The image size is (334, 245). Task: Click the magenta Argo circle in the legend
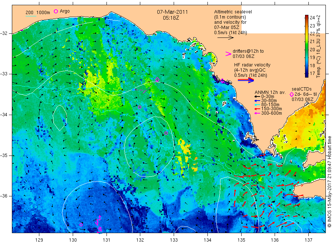[56, 11]
